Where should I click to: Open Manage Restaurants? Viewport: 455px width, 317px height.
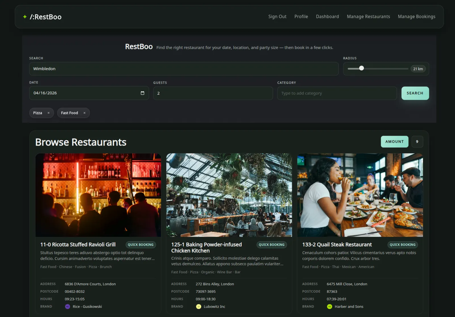[x=368, y=16]
